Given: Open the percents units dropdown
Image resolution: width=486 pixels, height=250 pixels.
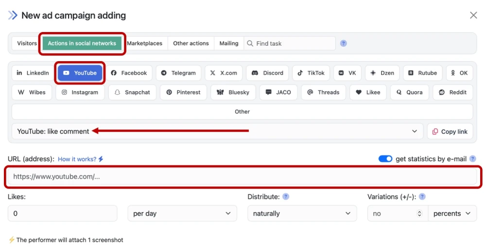Looking at the screenshot, I should pos(452,213).
